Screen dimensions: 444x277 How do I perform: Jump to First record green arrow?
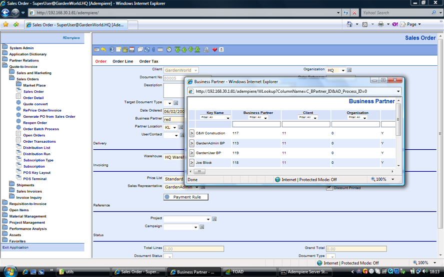[x=177, y=50]
